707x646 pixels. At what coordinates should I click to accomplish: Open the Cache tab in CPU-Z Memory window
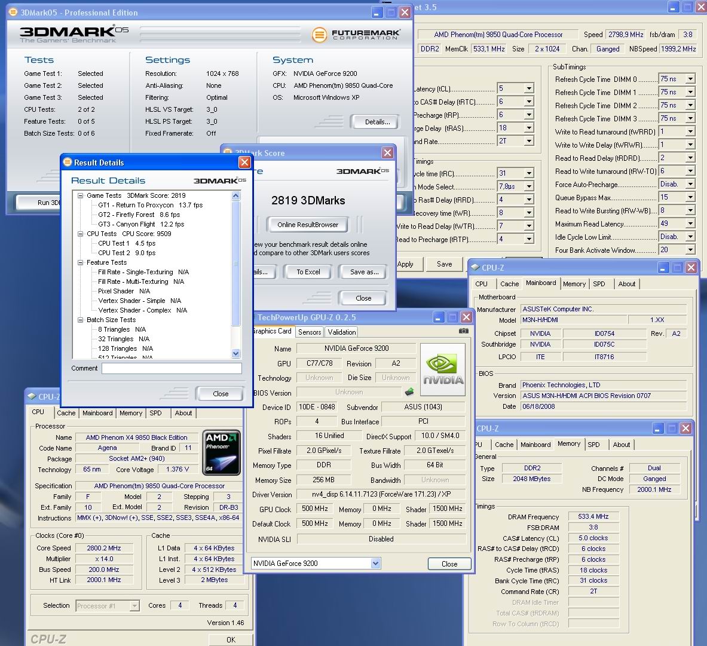(504, 445)
